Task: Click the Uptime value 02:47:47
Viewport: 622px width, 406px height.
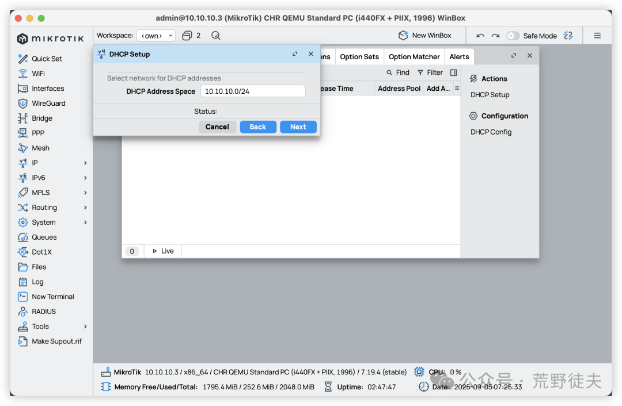Action: click(381, 387)
